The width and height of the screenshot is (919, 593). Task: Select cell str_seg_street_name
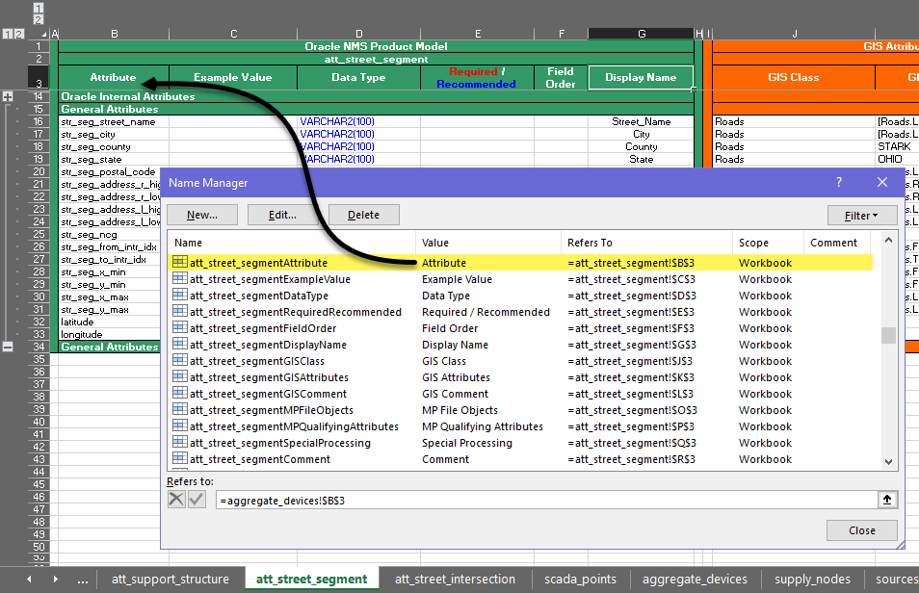[x=114, y=122]
